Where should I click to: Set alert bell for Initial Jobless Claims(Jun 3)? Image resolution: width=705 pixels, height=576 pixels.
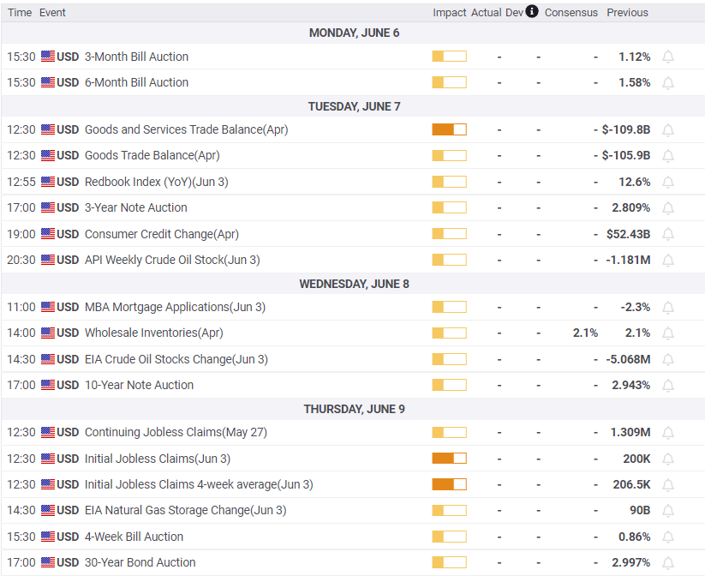point(668,459)
